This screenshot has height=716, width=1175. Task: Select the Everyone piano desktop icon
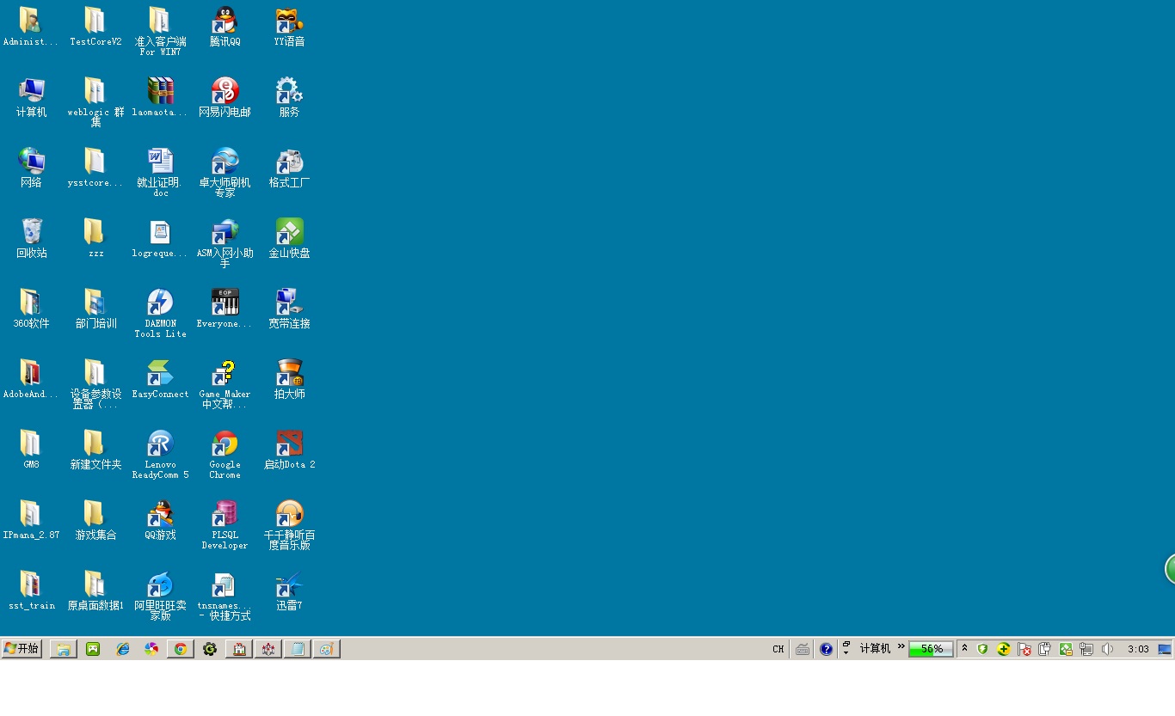[x=225, y=309]
